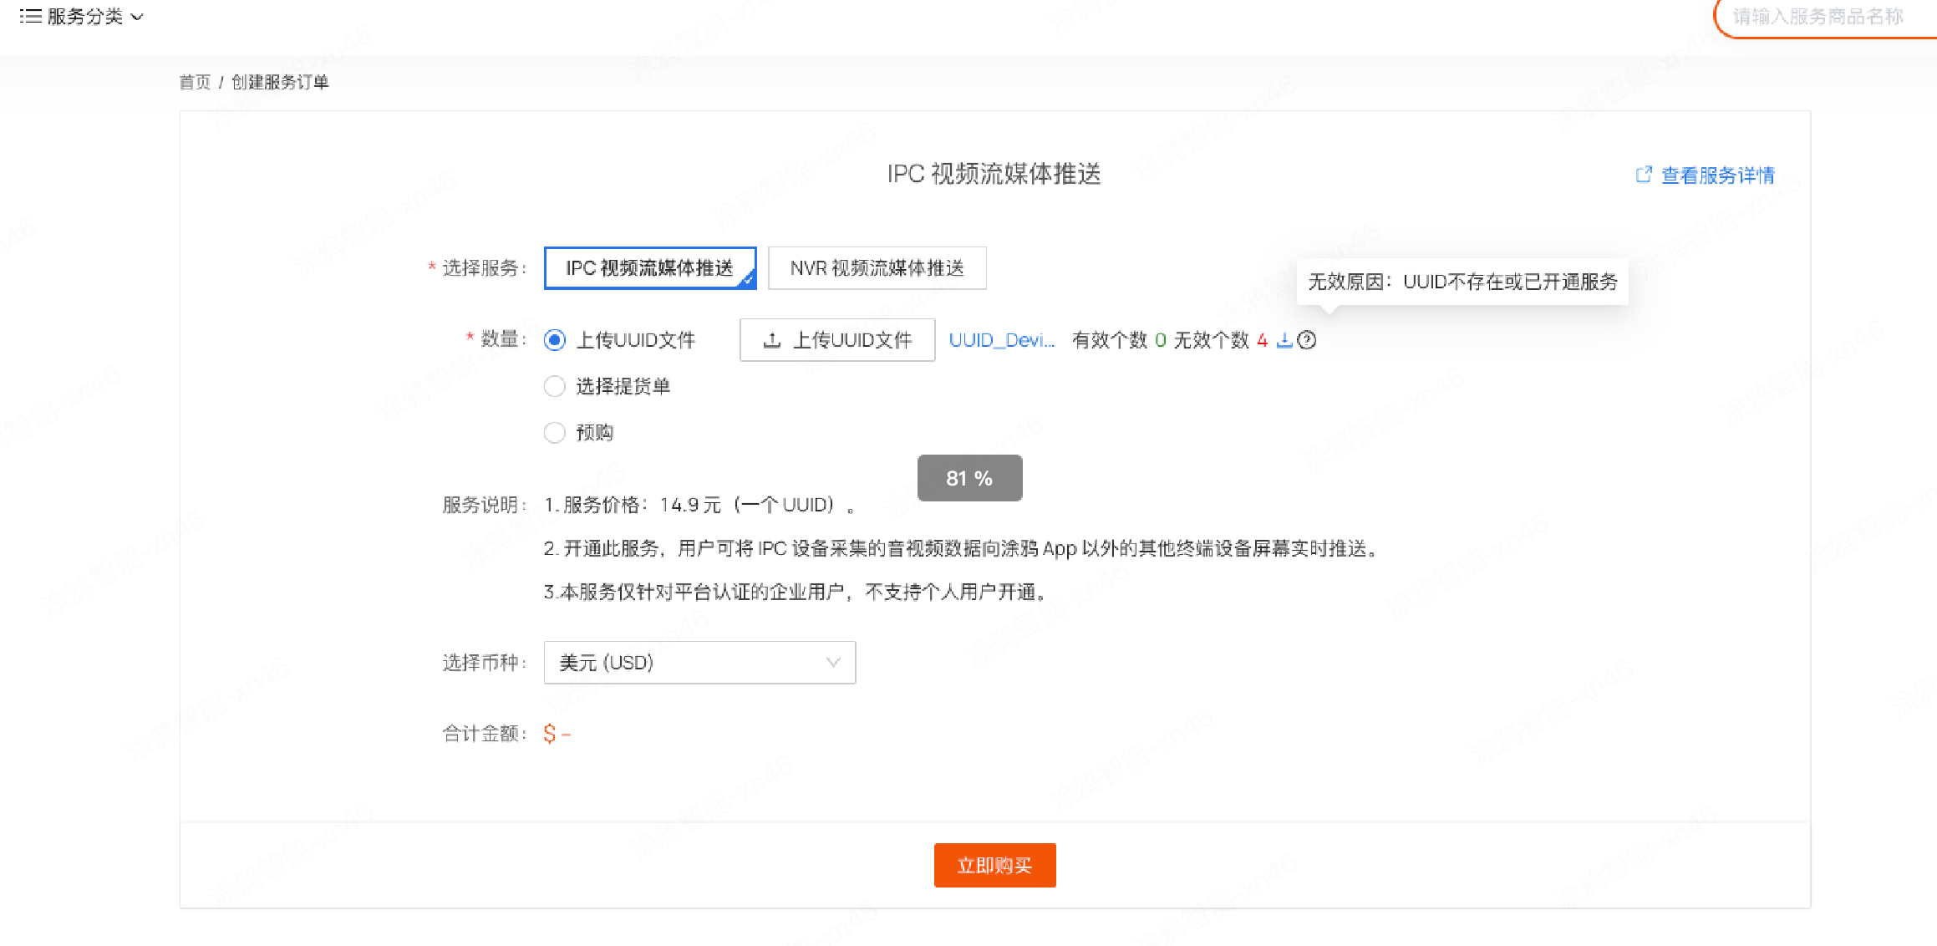
Task: Go to 首页 in the breadcrumb
Action: pos(195,82)
